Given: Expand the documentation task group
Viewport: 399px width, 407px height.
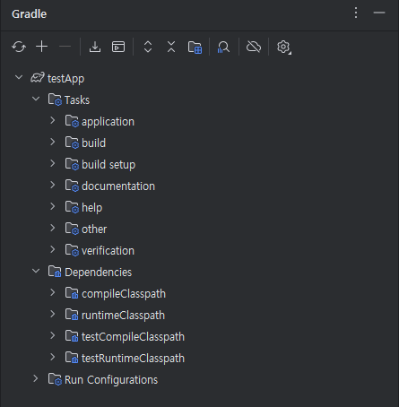Looking at the screenshot, I should tap(53, 185).
